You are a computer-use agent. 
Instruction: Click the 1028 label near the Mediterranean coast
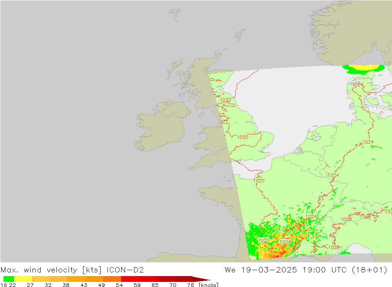[334, 247]
